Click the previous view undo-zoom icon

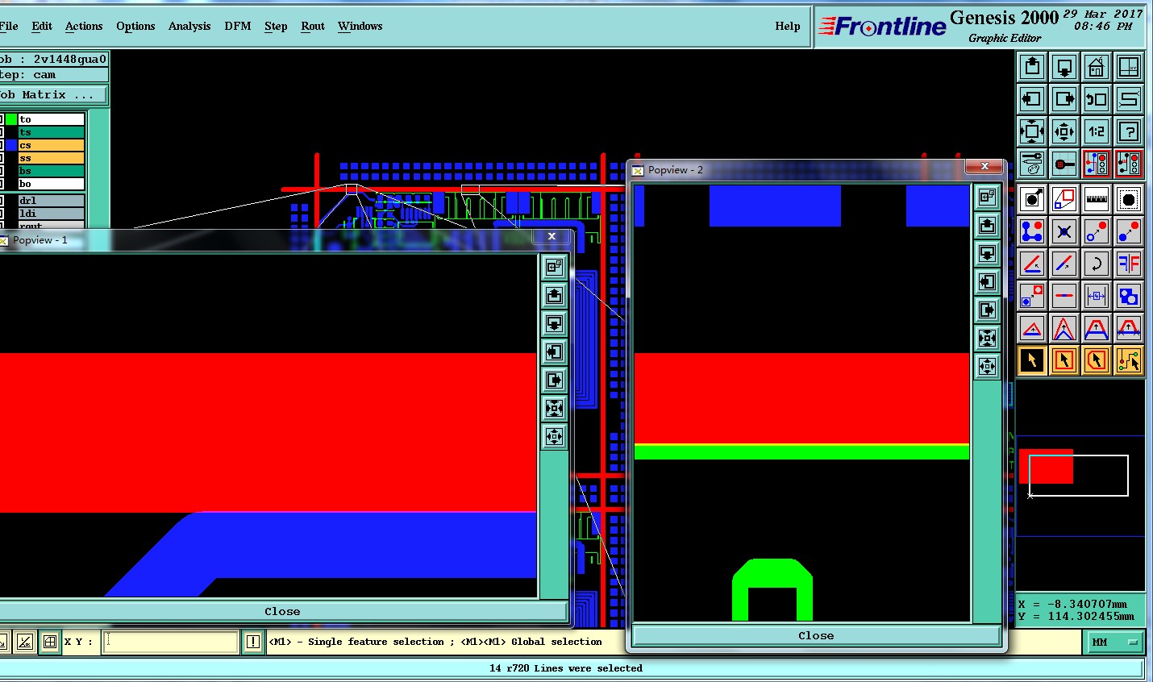pyautogui.click(x=1097, y=99)
